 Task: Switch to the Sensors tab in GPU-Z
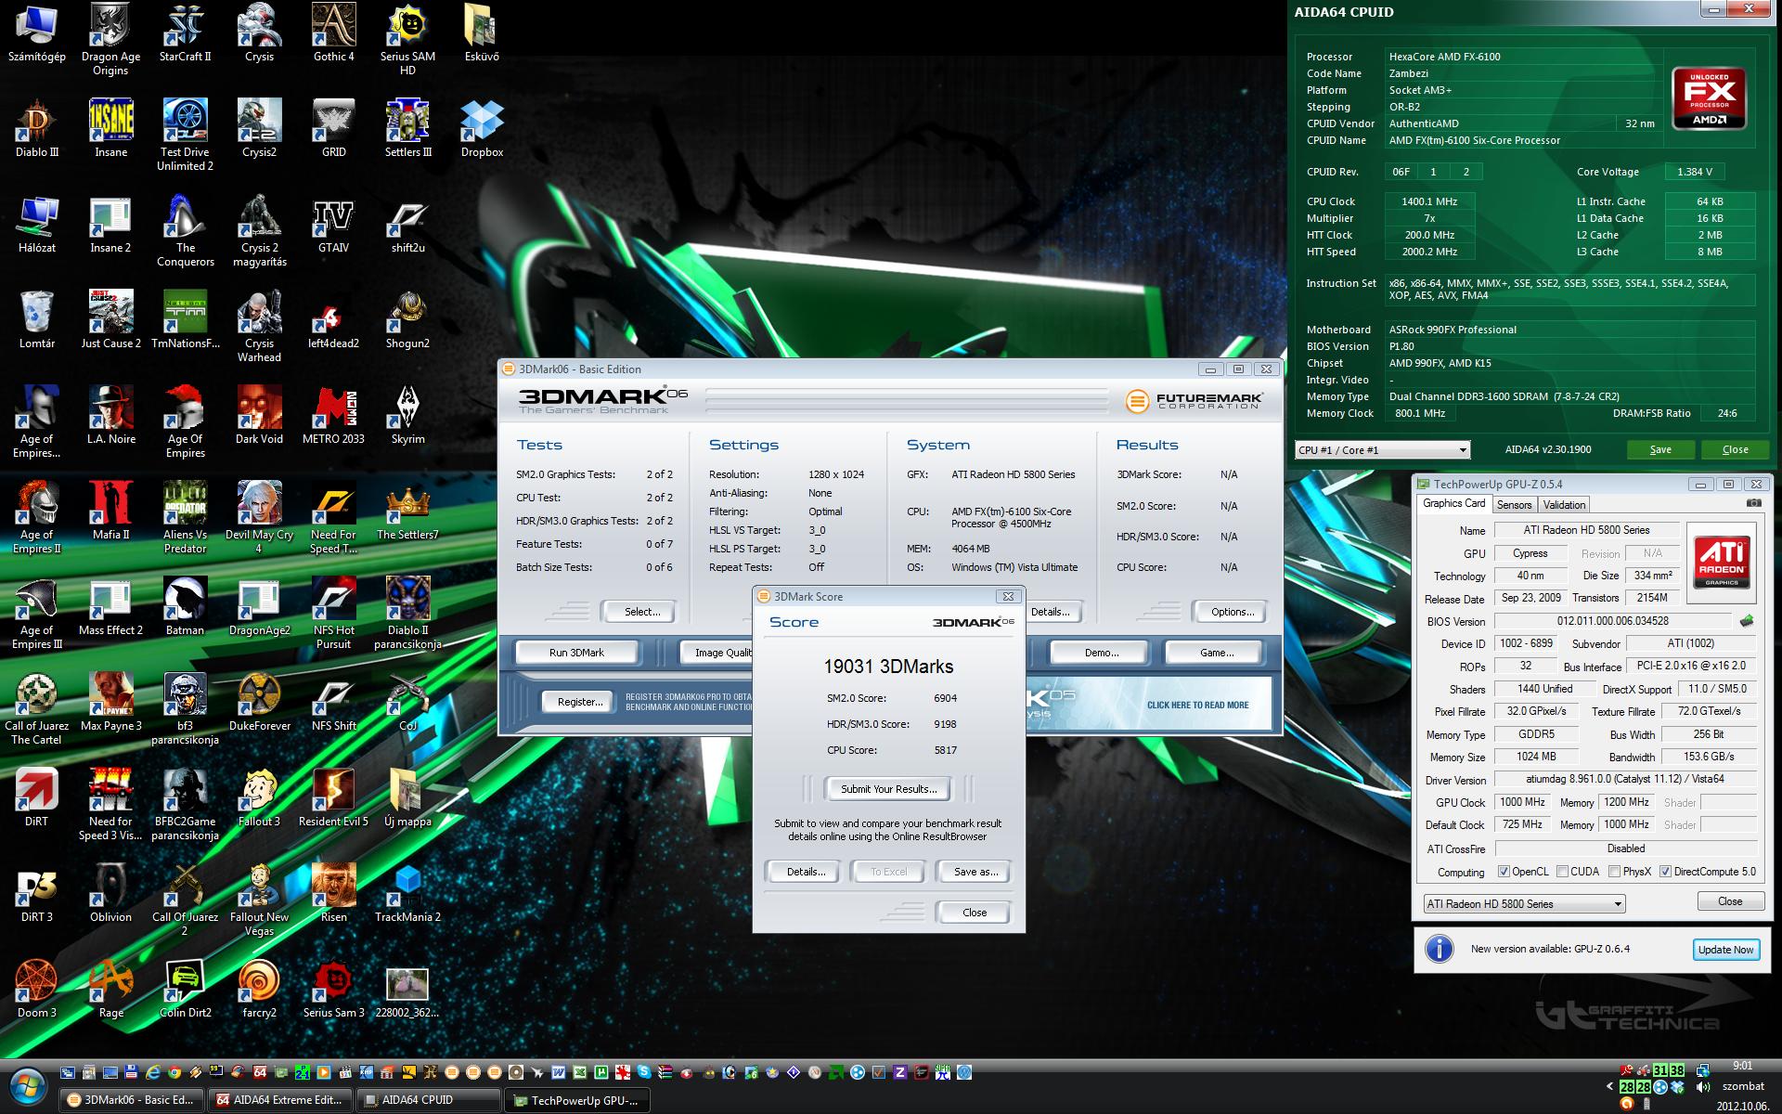click(1514, 505)
